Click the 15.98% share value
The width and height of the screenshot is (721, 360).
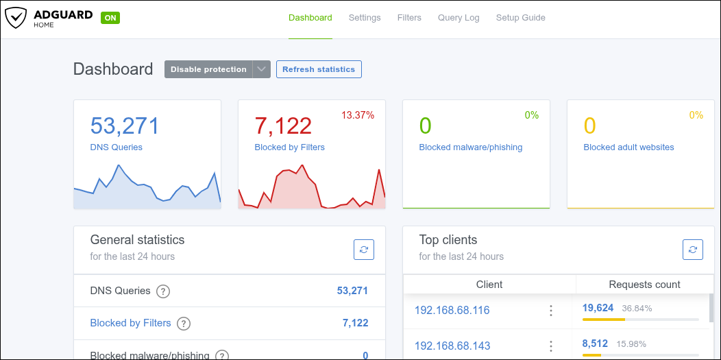coord(631,344)
